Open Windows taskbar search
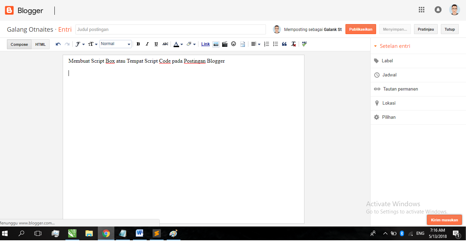The width and height of the screenshot is (466, 242). [21, 233]
